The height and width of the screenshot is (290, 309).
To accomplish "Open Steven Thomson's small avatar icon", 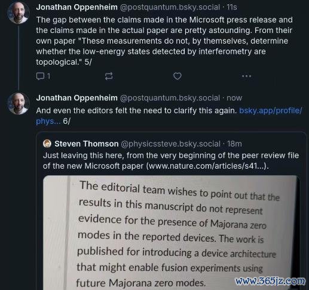I will (47, 144).
